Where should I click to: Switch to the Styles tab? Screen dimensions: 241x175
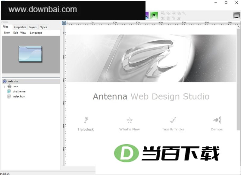point(43,27)
